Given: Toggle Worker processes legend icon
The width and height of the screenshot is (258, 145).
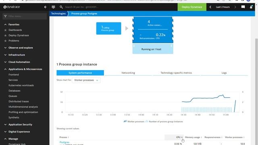Looking at the screenshot, I should tap(125, 121).
